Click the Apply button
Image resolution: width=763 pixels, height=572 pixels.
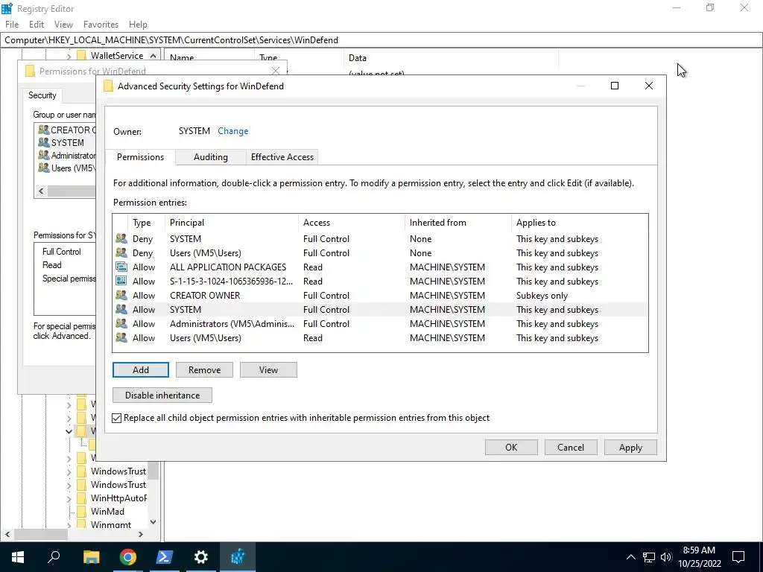pos(630,447)
